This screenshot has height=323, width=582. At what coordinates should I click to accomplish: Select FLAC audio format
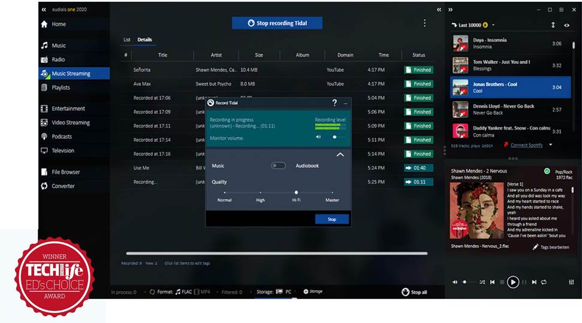tap(184, 292)
